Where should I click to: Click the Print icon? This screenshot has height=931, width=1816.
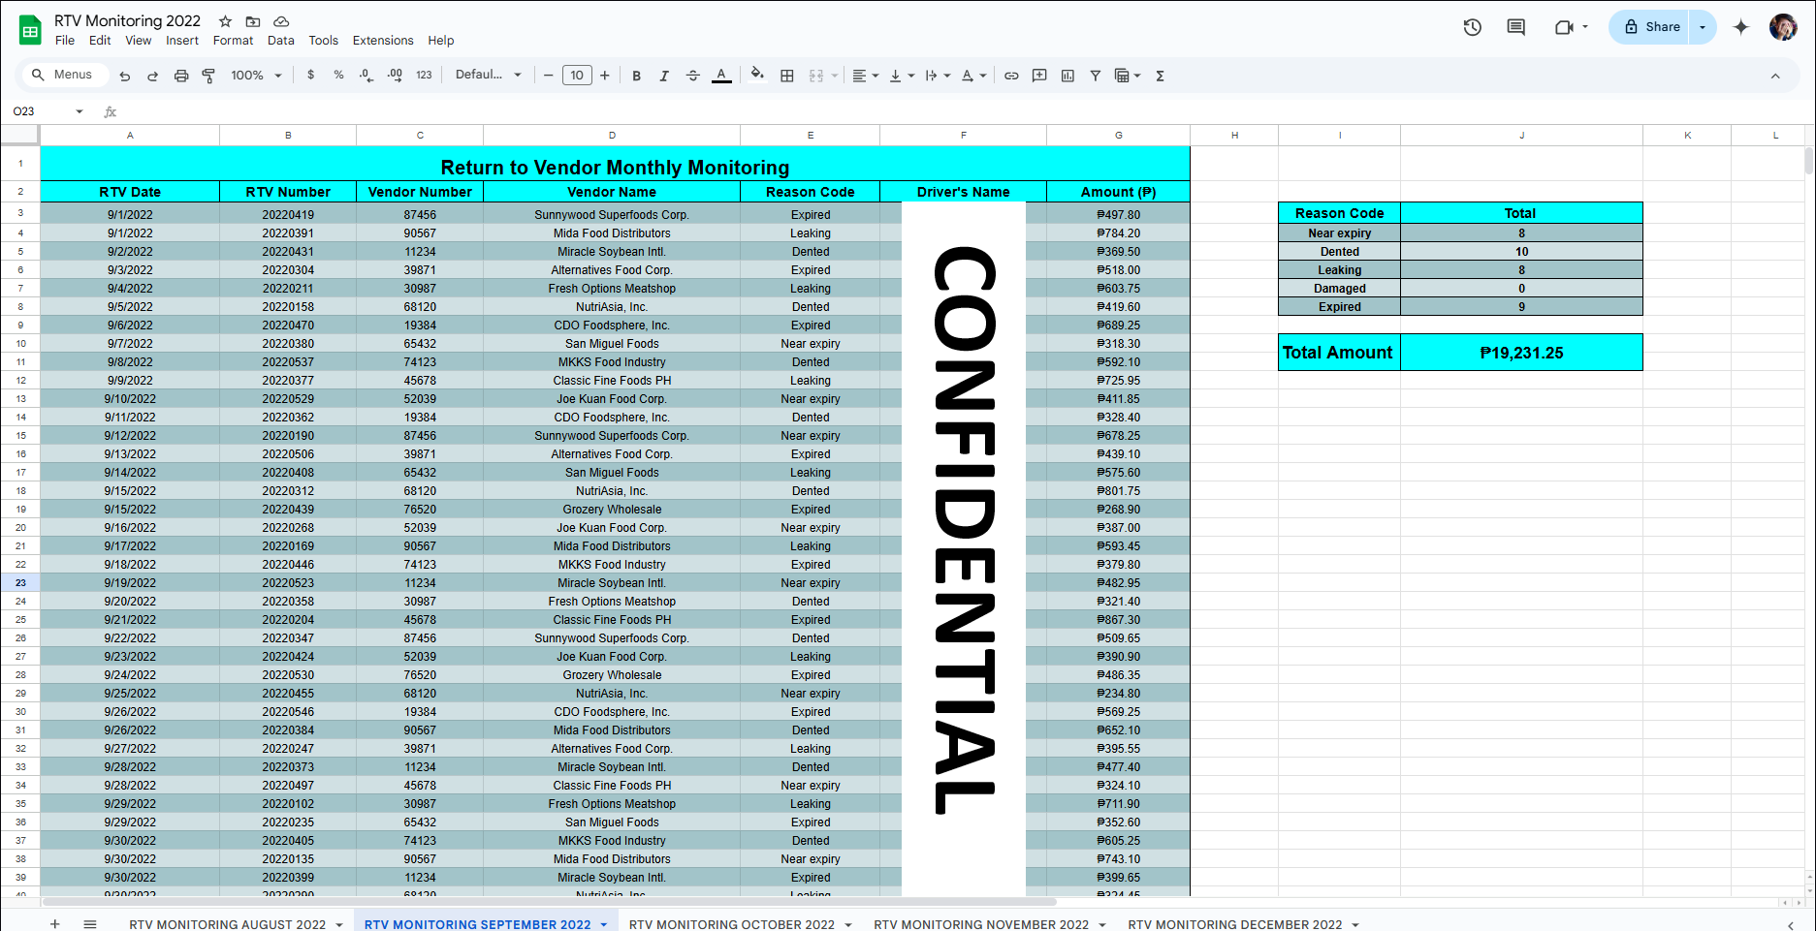click(x=180, y=76)
